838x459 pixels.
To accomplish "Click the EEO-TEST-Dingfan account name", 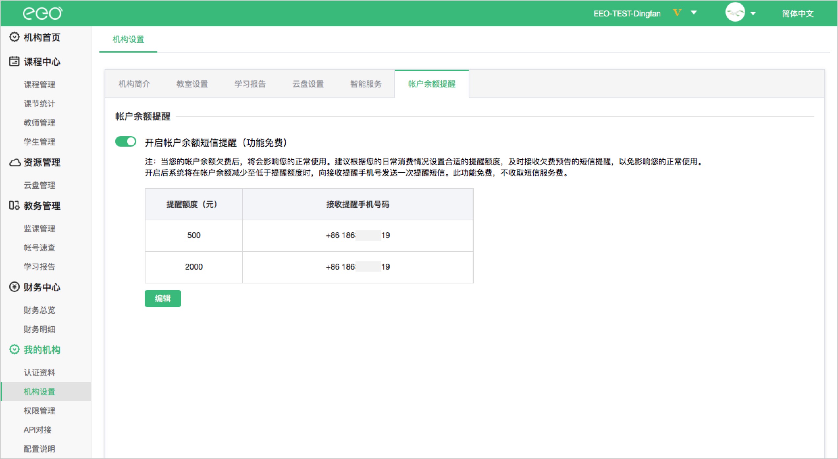I will tap(627, 13).
